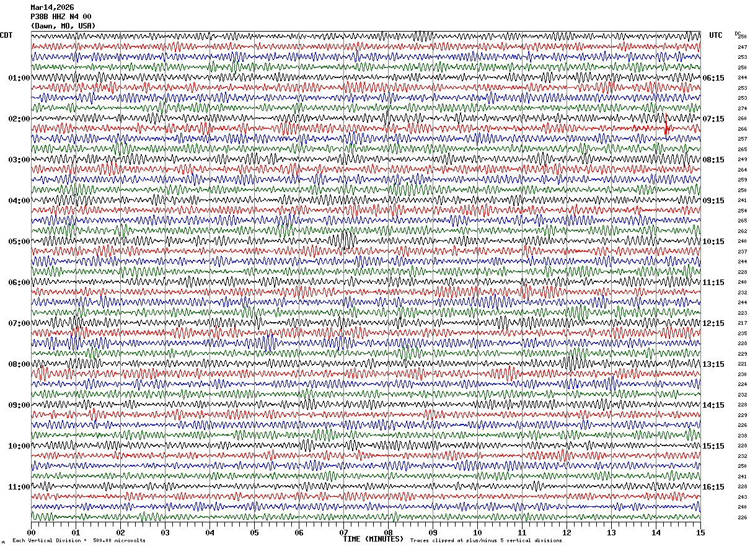Click the "UTC" time zone label

click(x=716, y=35)
